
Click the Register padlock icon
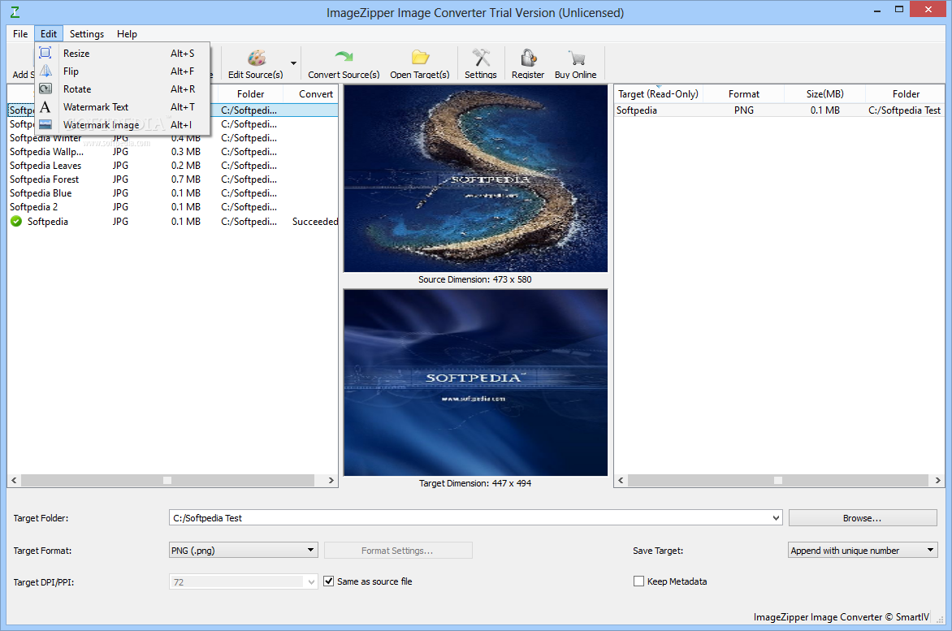528,58
